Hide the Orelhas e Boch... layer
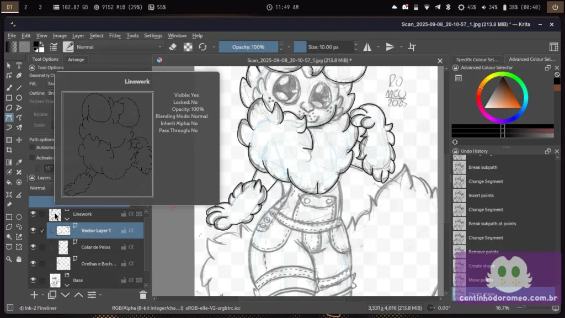 pyautogui.click(x=33, y=263)
